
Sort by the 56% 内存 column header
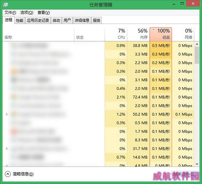tap(138, 34)
